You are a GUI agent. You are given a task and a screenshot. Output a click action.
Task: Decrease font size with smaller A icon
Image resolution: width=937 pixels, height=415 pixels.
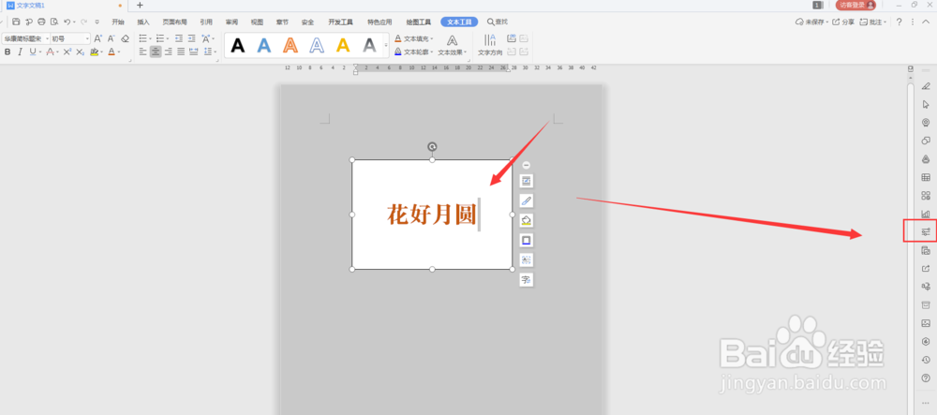112,38
